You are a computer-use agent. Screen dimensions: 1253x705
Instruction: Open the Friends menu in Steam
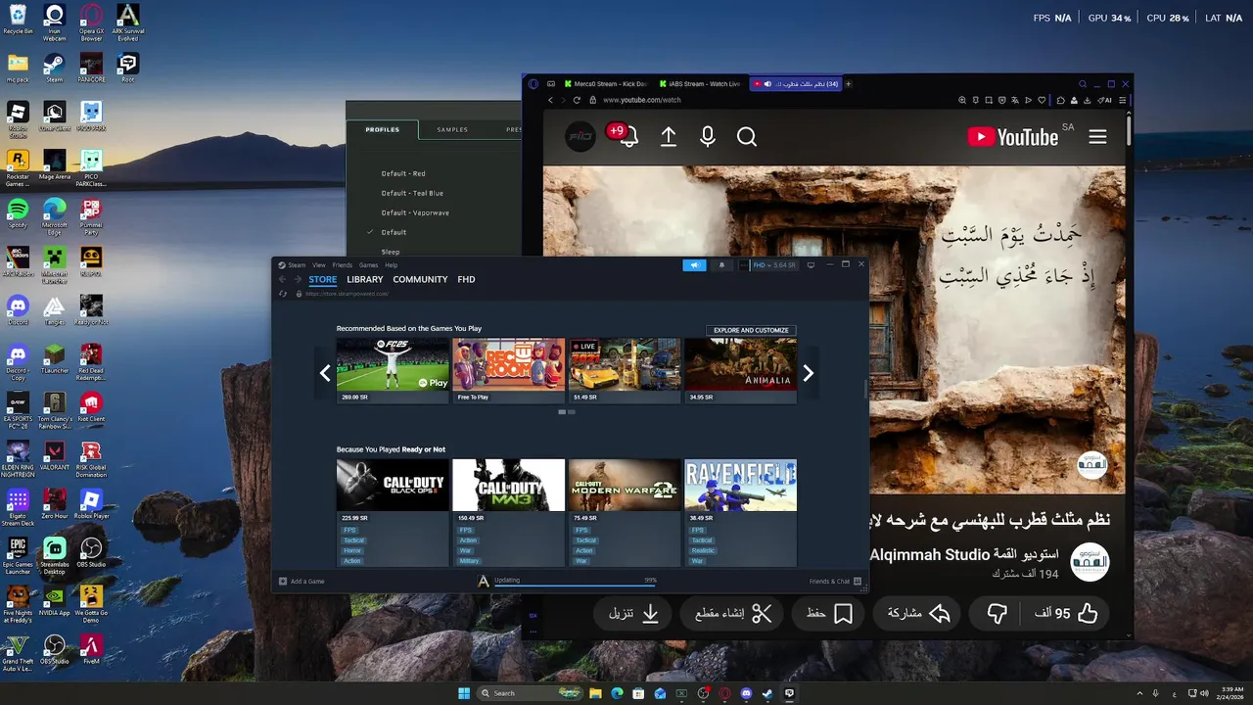point(342,265)
